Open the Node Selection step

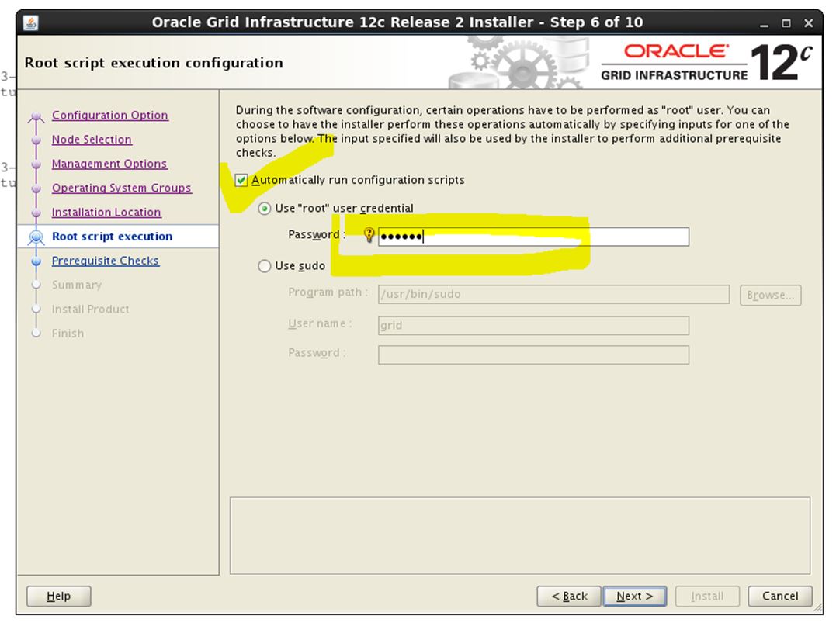92,140
